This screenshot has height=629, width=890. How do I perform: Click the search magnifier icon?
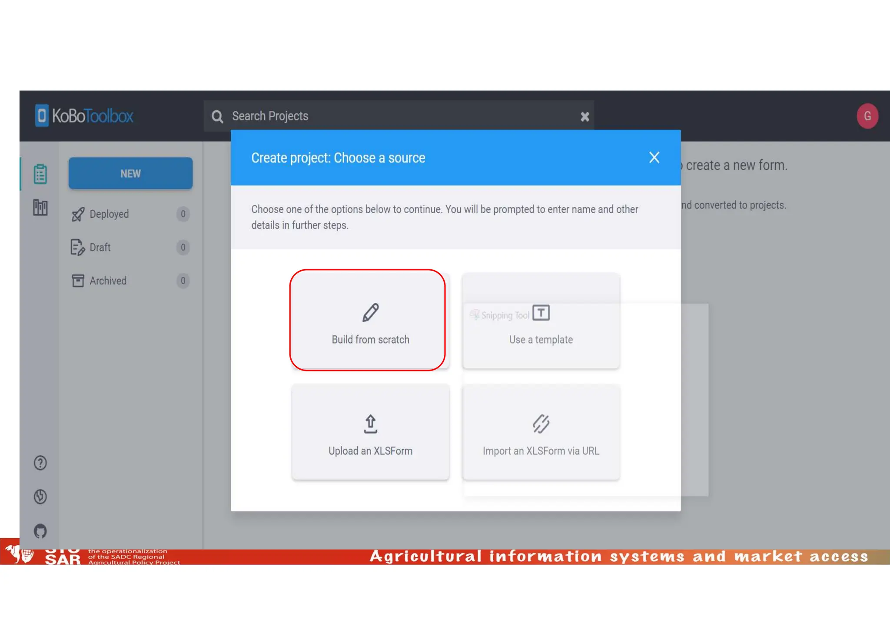pyautogui.click(x=217, y=116)
